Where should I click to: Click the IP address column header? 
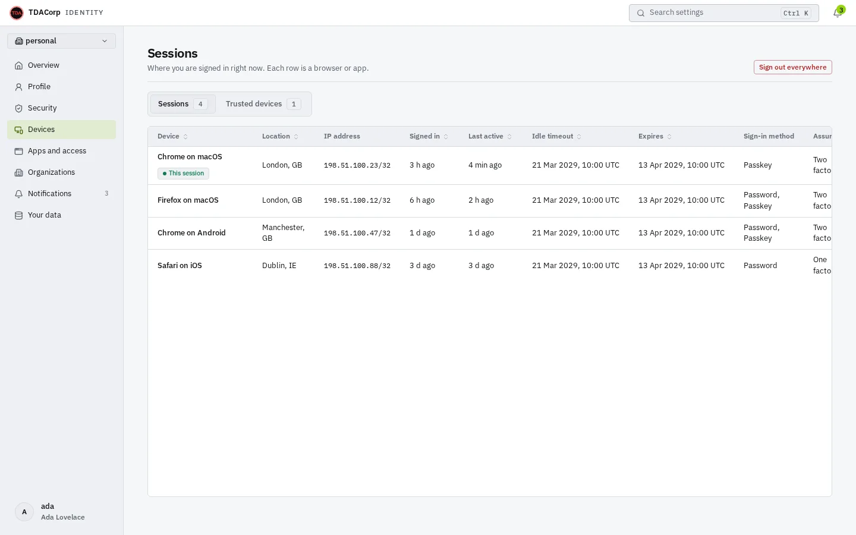(342, 136)
